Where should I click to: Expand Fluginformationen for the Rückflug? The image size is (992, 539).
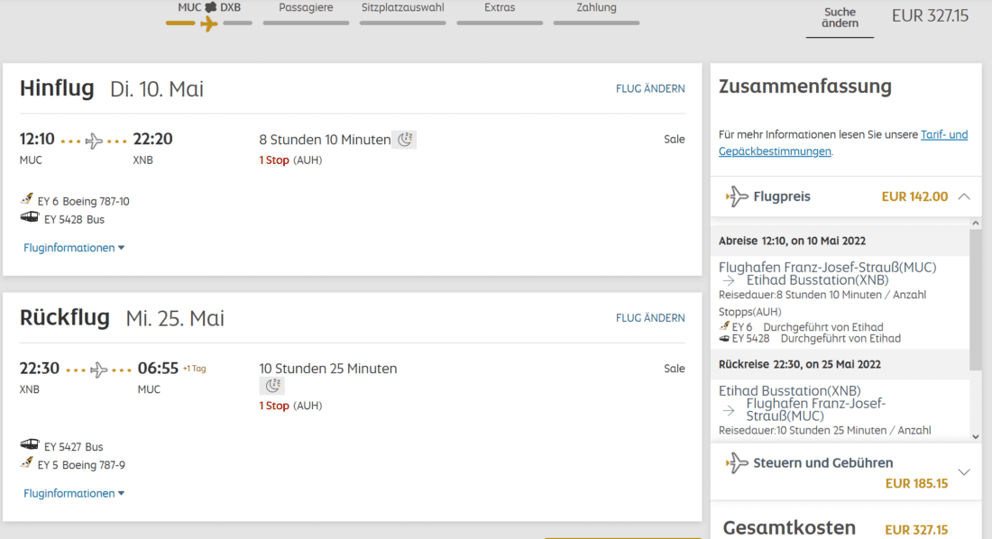coord(74,493)
